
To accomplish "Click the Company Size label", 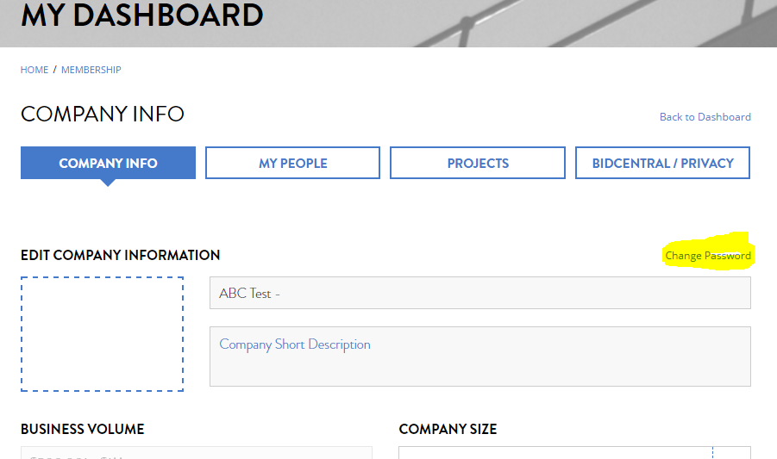I will [448, 429].
